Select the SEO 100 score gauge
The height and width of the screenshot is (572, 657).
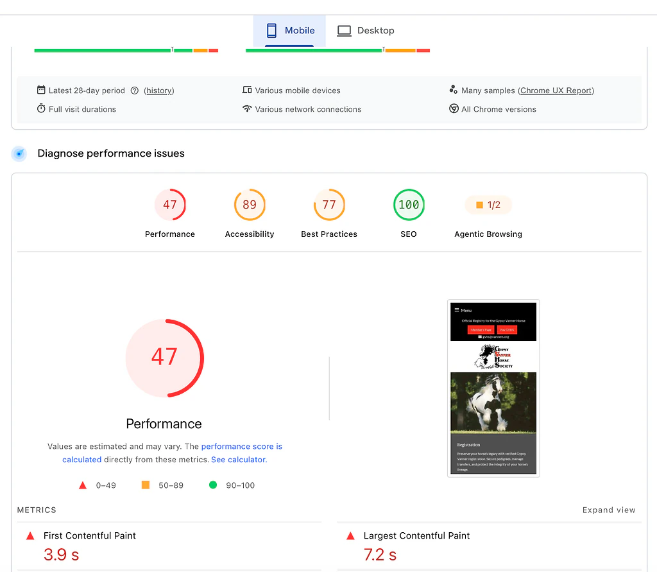tap(409, 205)
